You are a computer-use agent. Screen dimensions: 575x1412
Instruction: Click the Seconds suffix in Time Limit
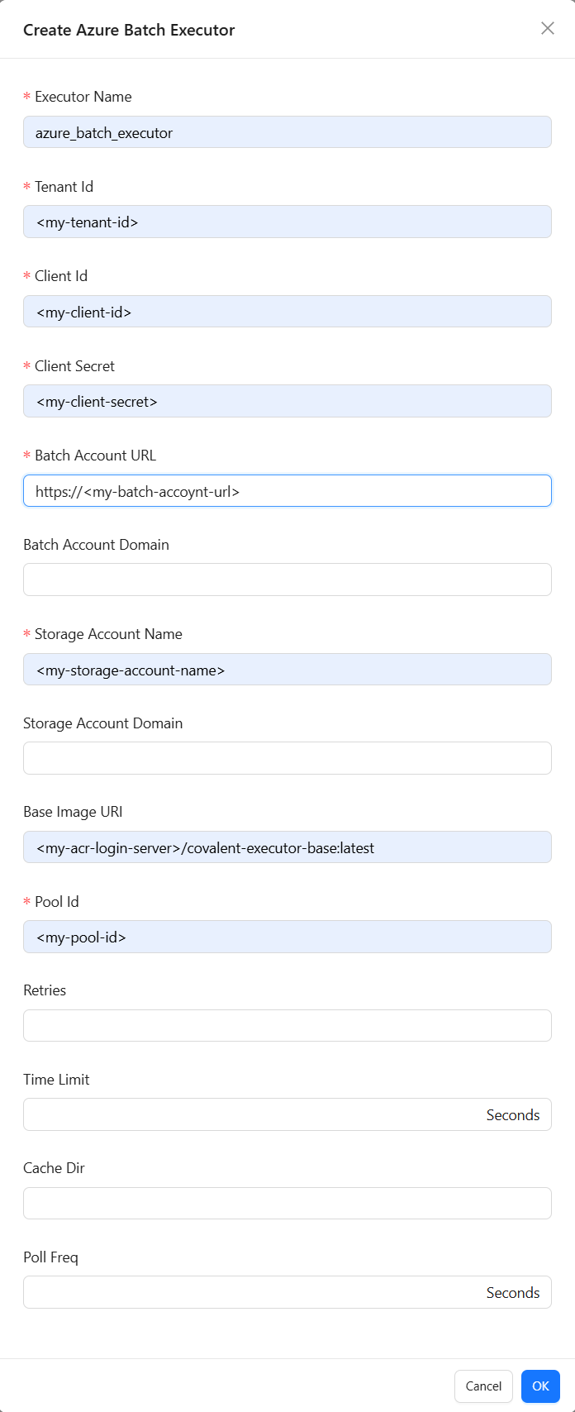(x=512, y=1114)
